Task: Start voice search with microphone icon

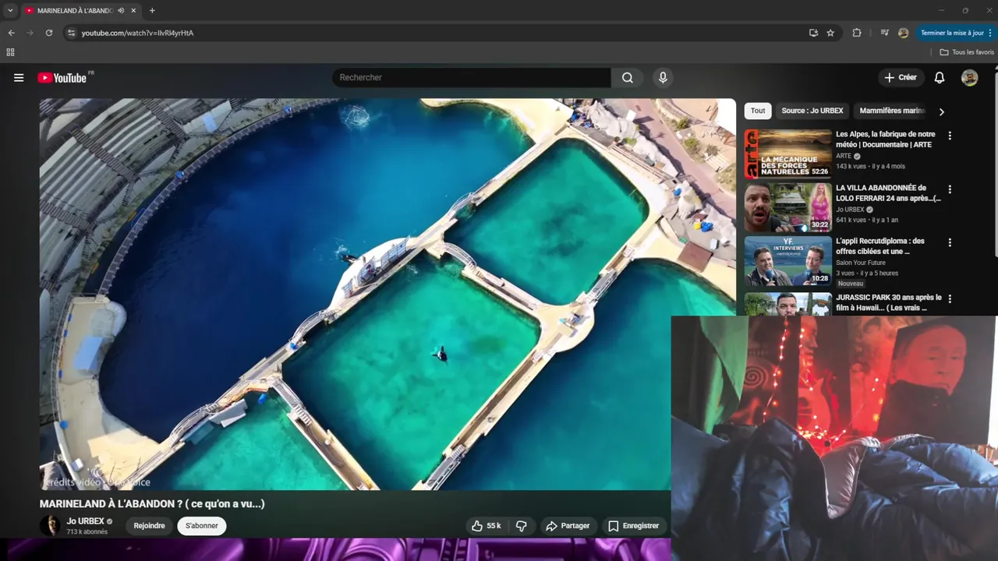Action: point(663,78)
